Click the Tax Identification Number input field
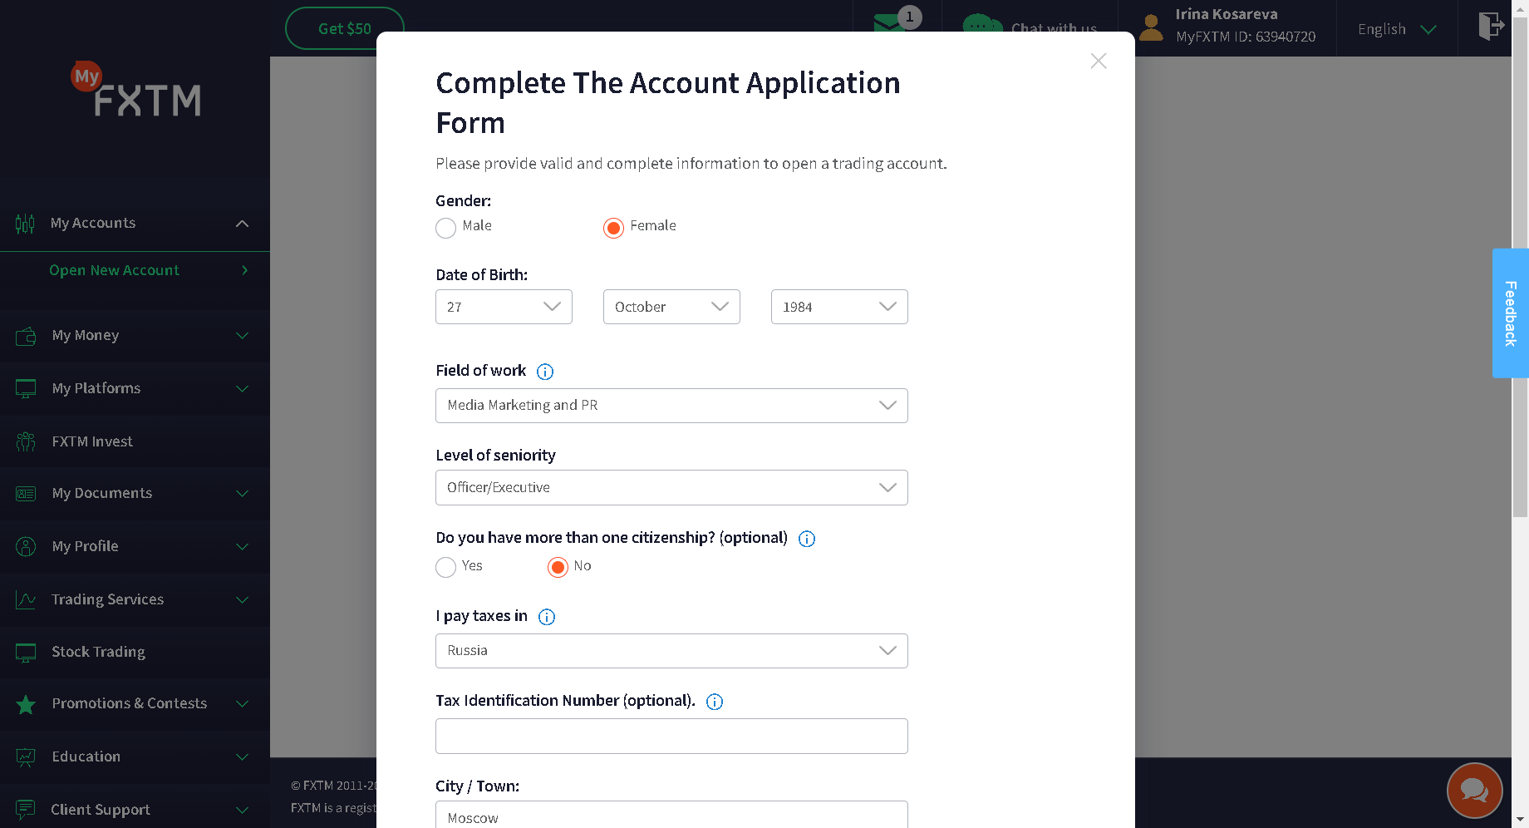The width and height of the screenshot is (1529, 828). 671,737
